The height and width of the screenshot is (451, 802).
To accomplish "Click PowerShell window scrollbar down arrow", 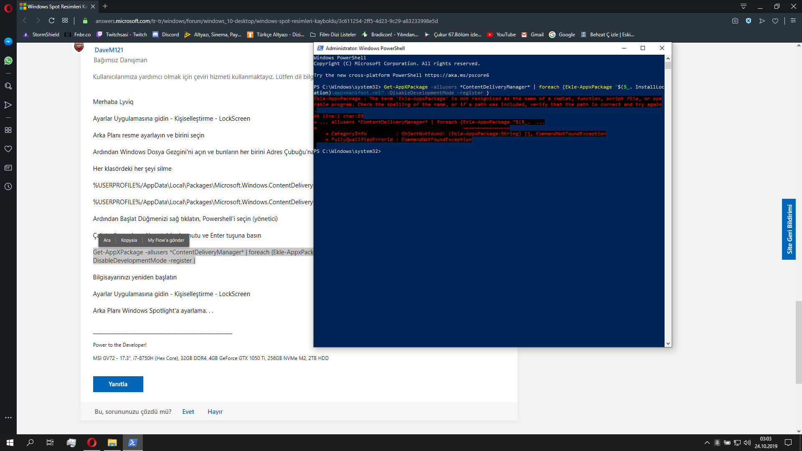I will [x=668, y=344].
